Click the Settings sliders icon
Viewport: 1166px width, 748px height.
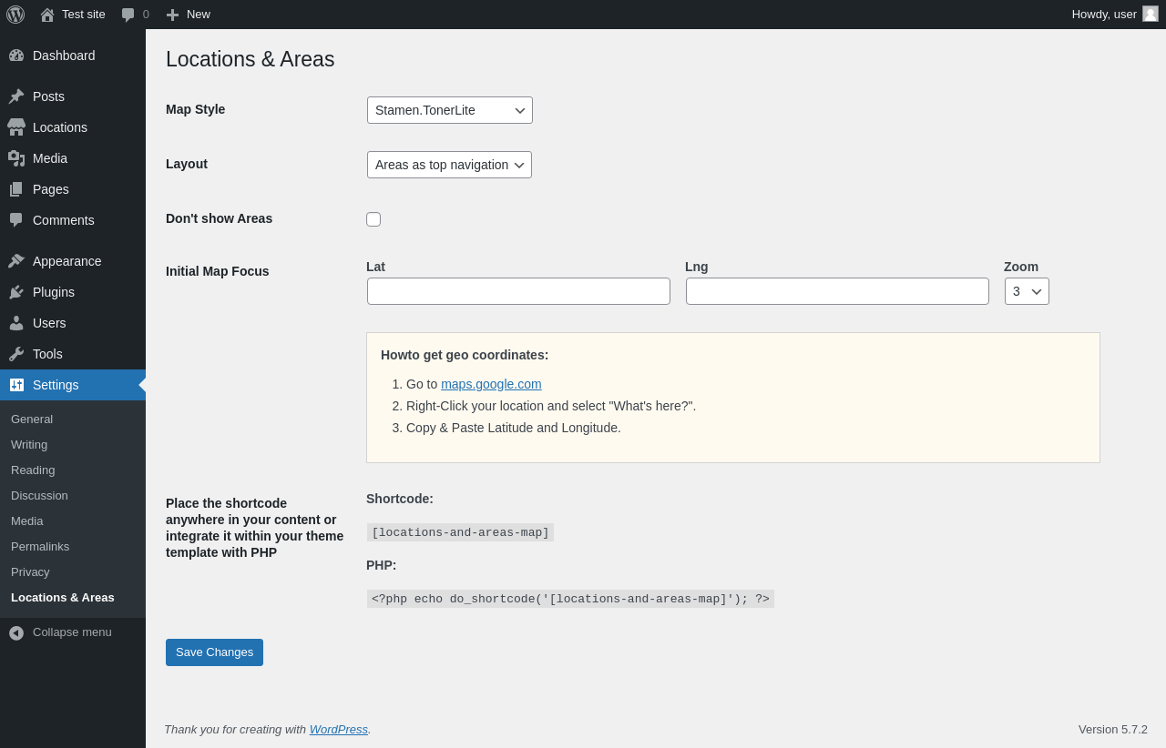(x=16, y=385)
